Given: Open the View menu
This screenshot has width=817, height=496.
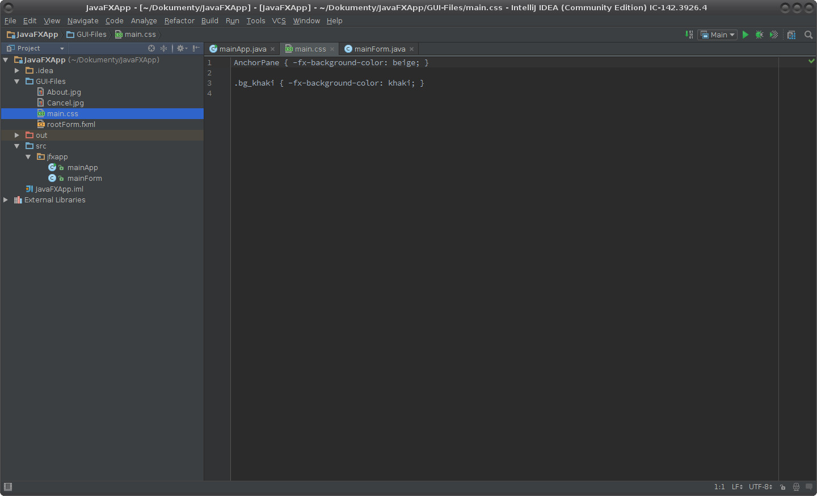Looking at the screenshot, I should tap(52, 21).
